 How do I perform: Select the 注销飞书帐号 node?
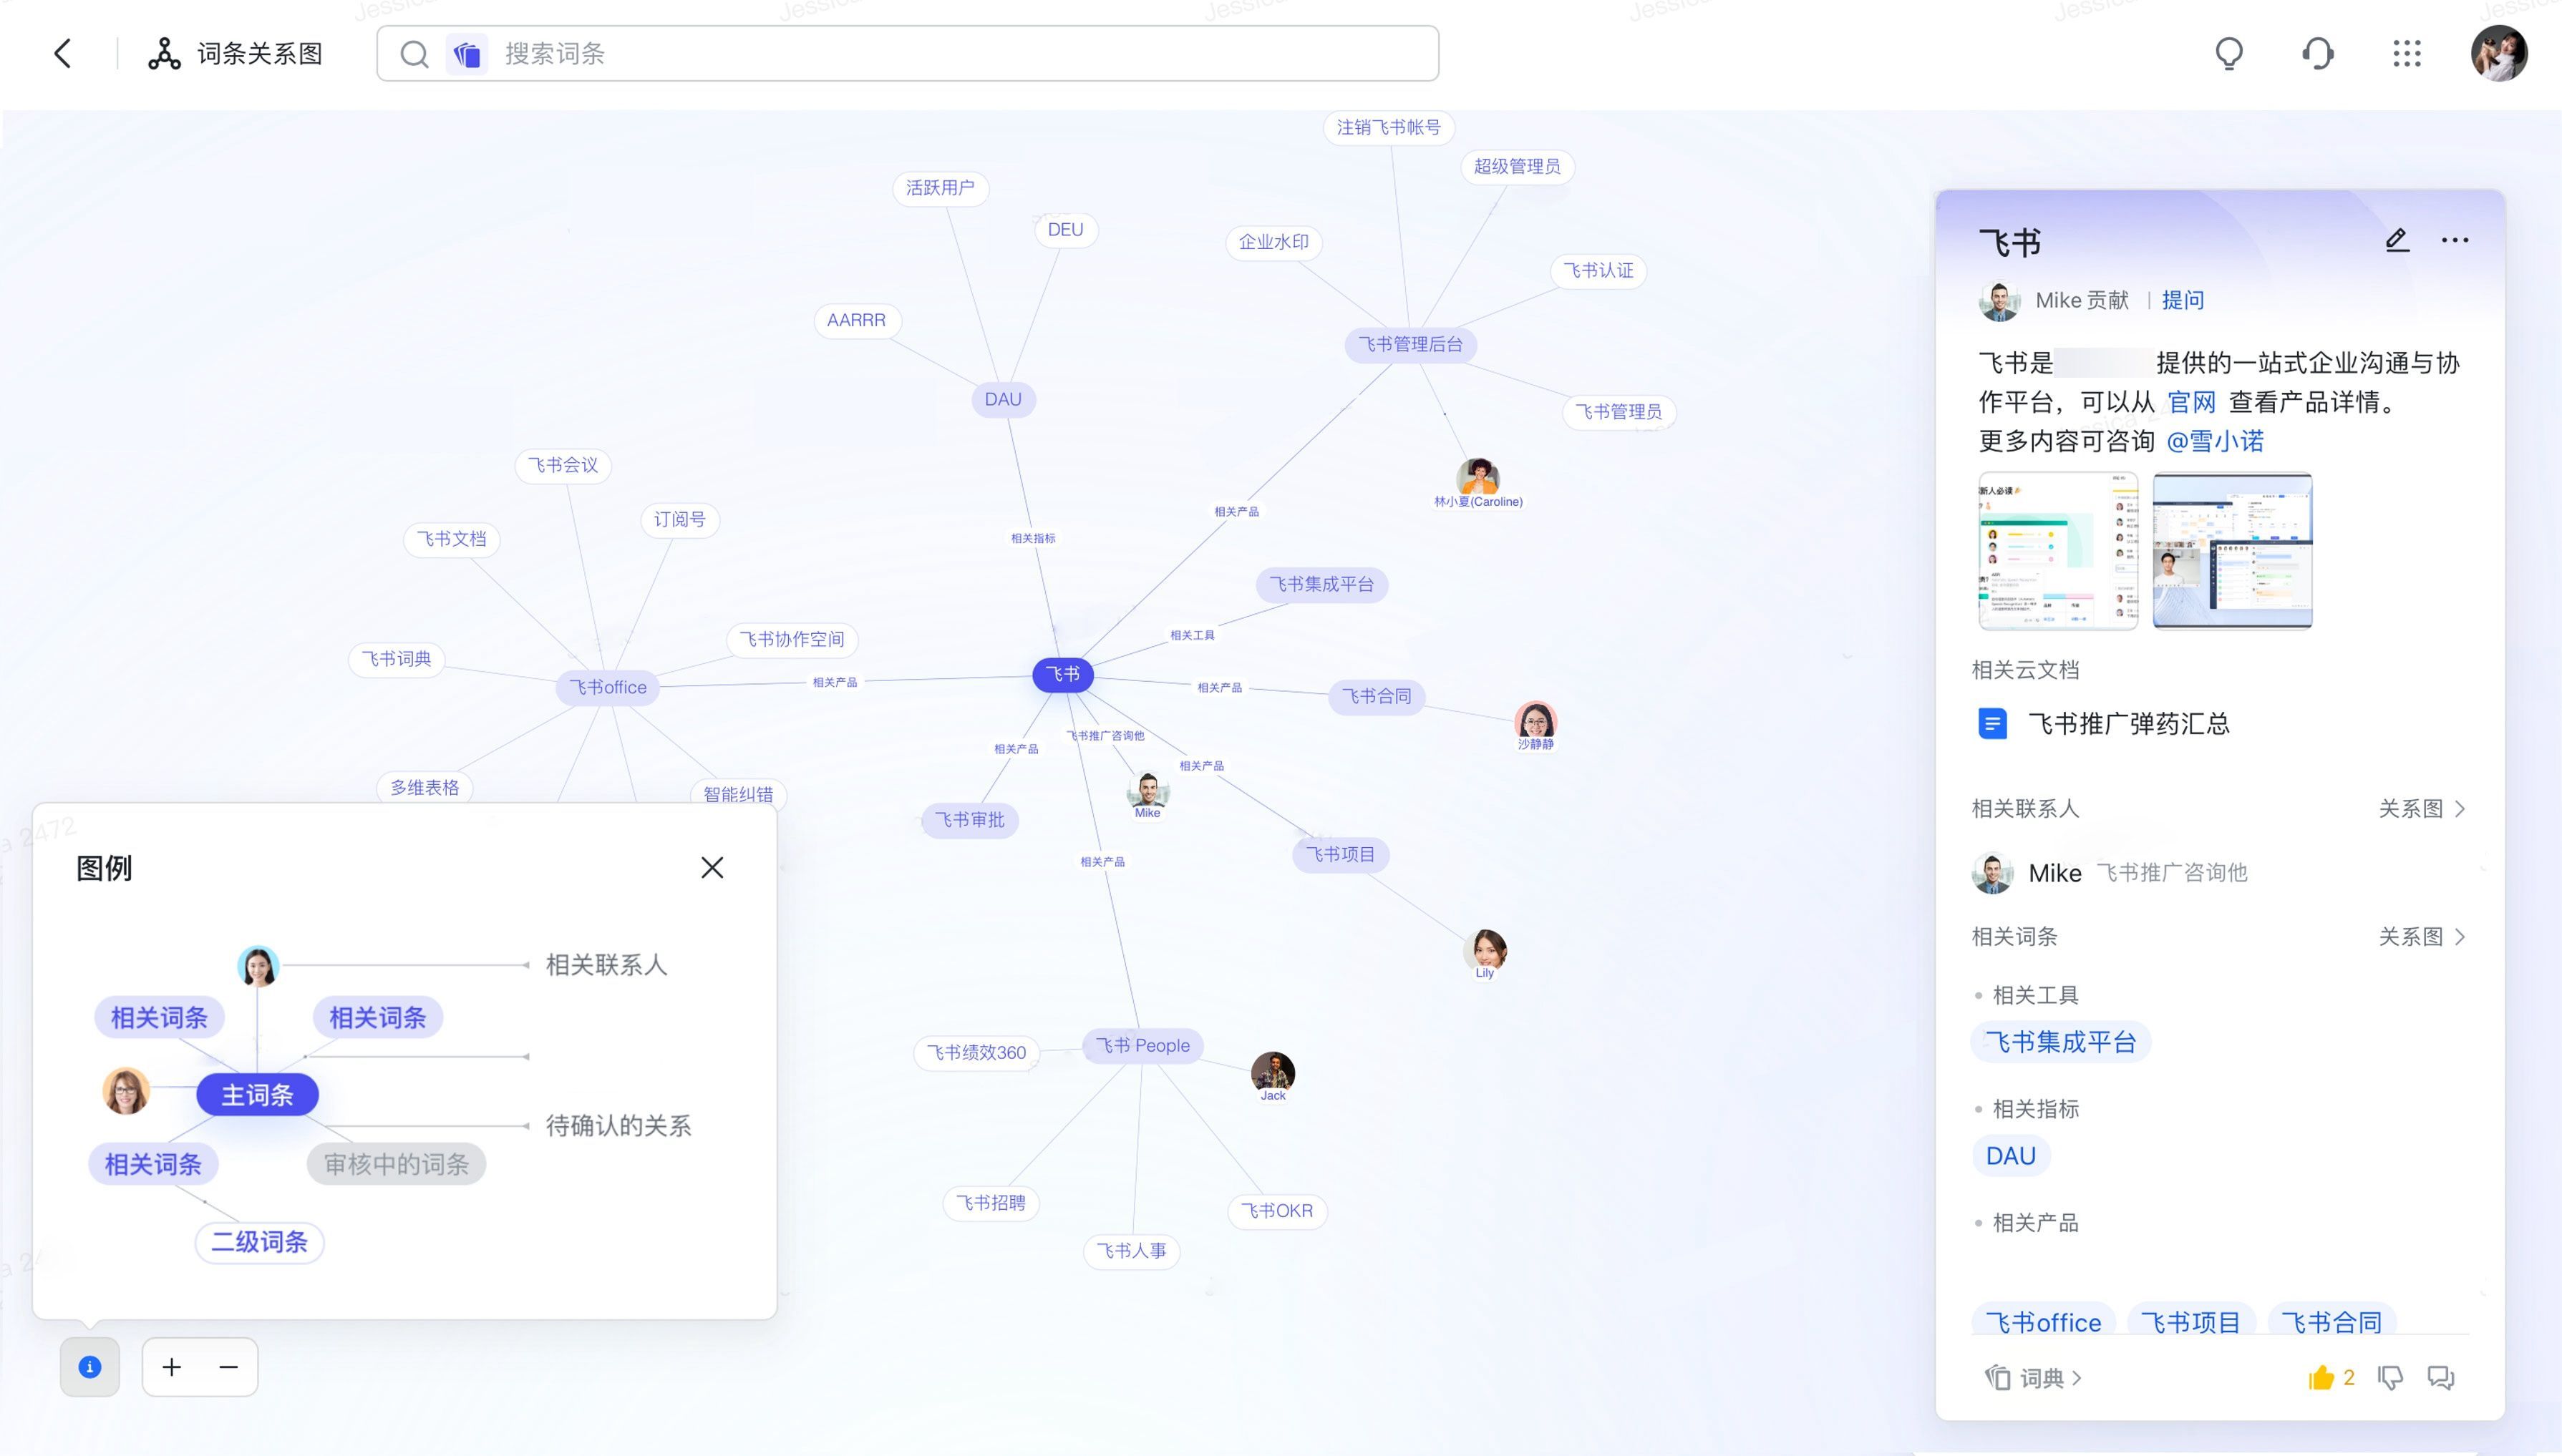[x=1389, y=127]
